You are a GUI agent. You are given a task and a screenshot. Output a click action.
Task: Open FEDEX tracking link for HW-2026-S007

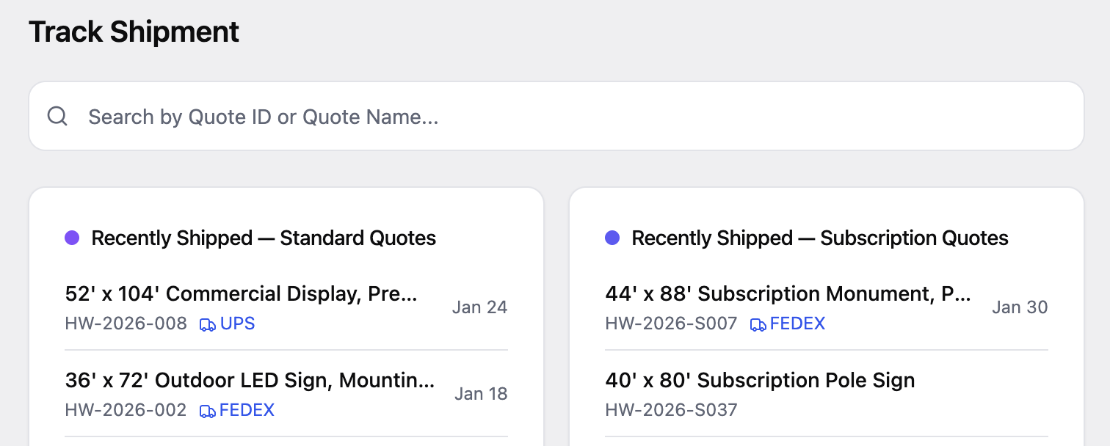click(x=797, y=323)
